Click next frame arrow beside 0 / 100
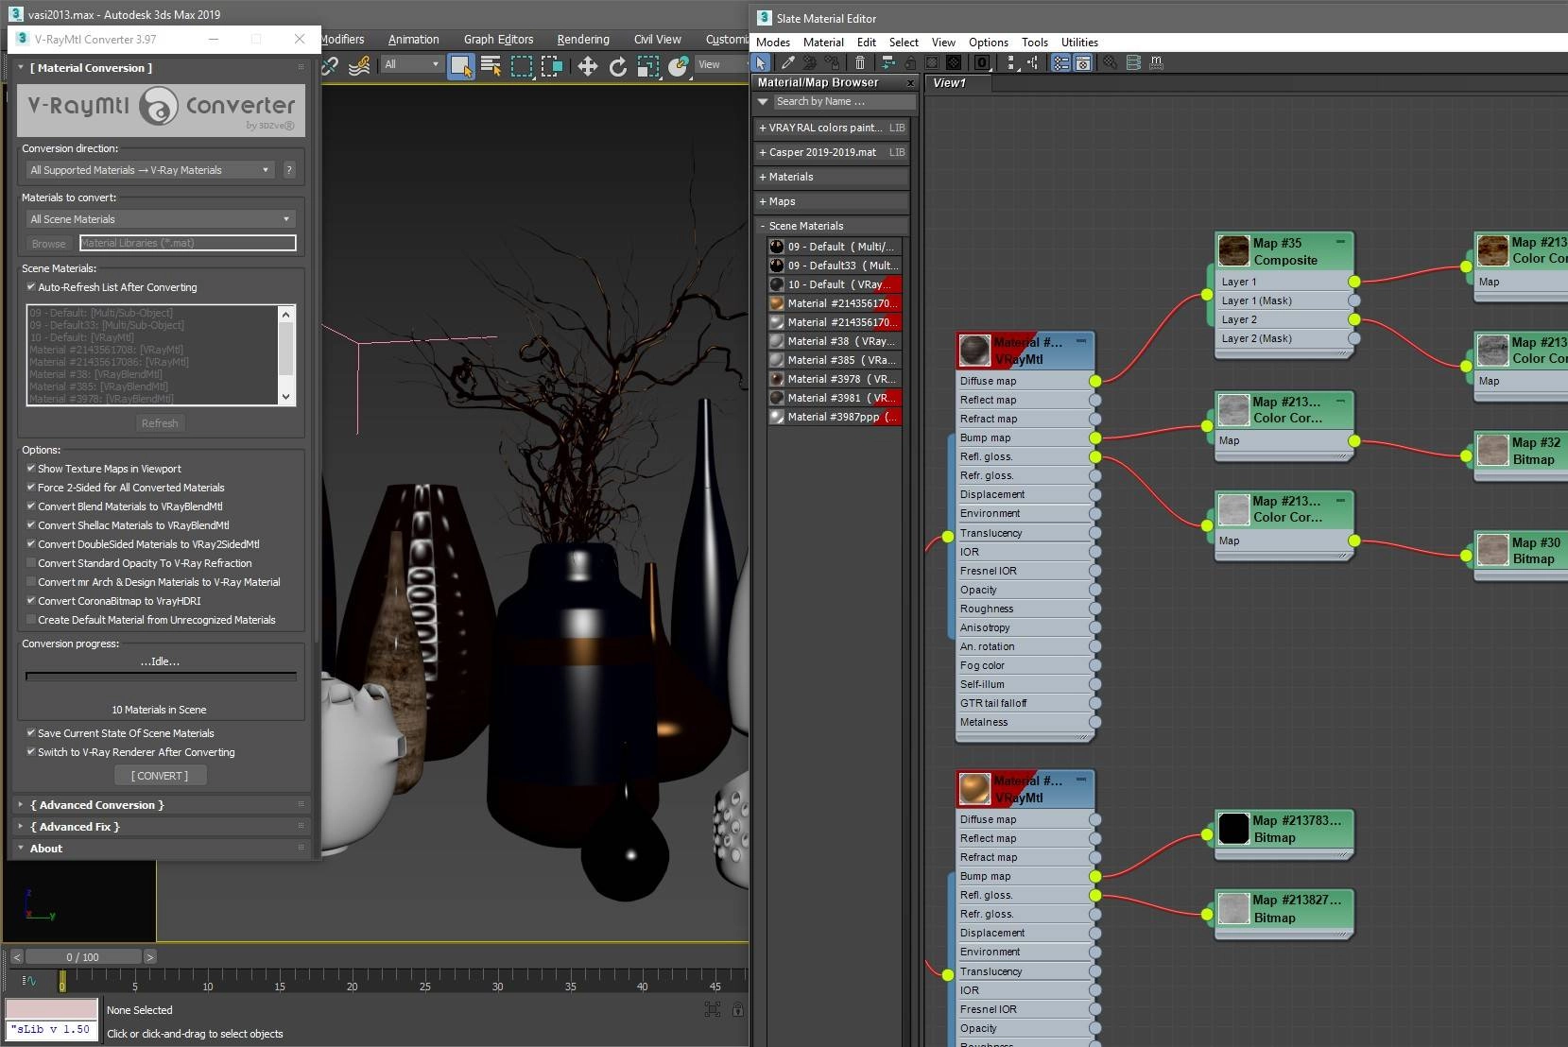This screenshot has width=1568, height=1047. (149, 957)
